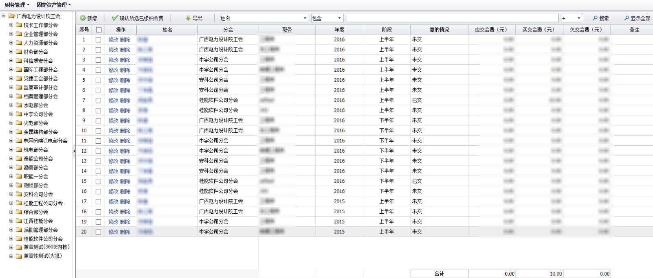Click the 导出 export arrow icon
This screenshot has height=278, width=653.
(188, 18)
